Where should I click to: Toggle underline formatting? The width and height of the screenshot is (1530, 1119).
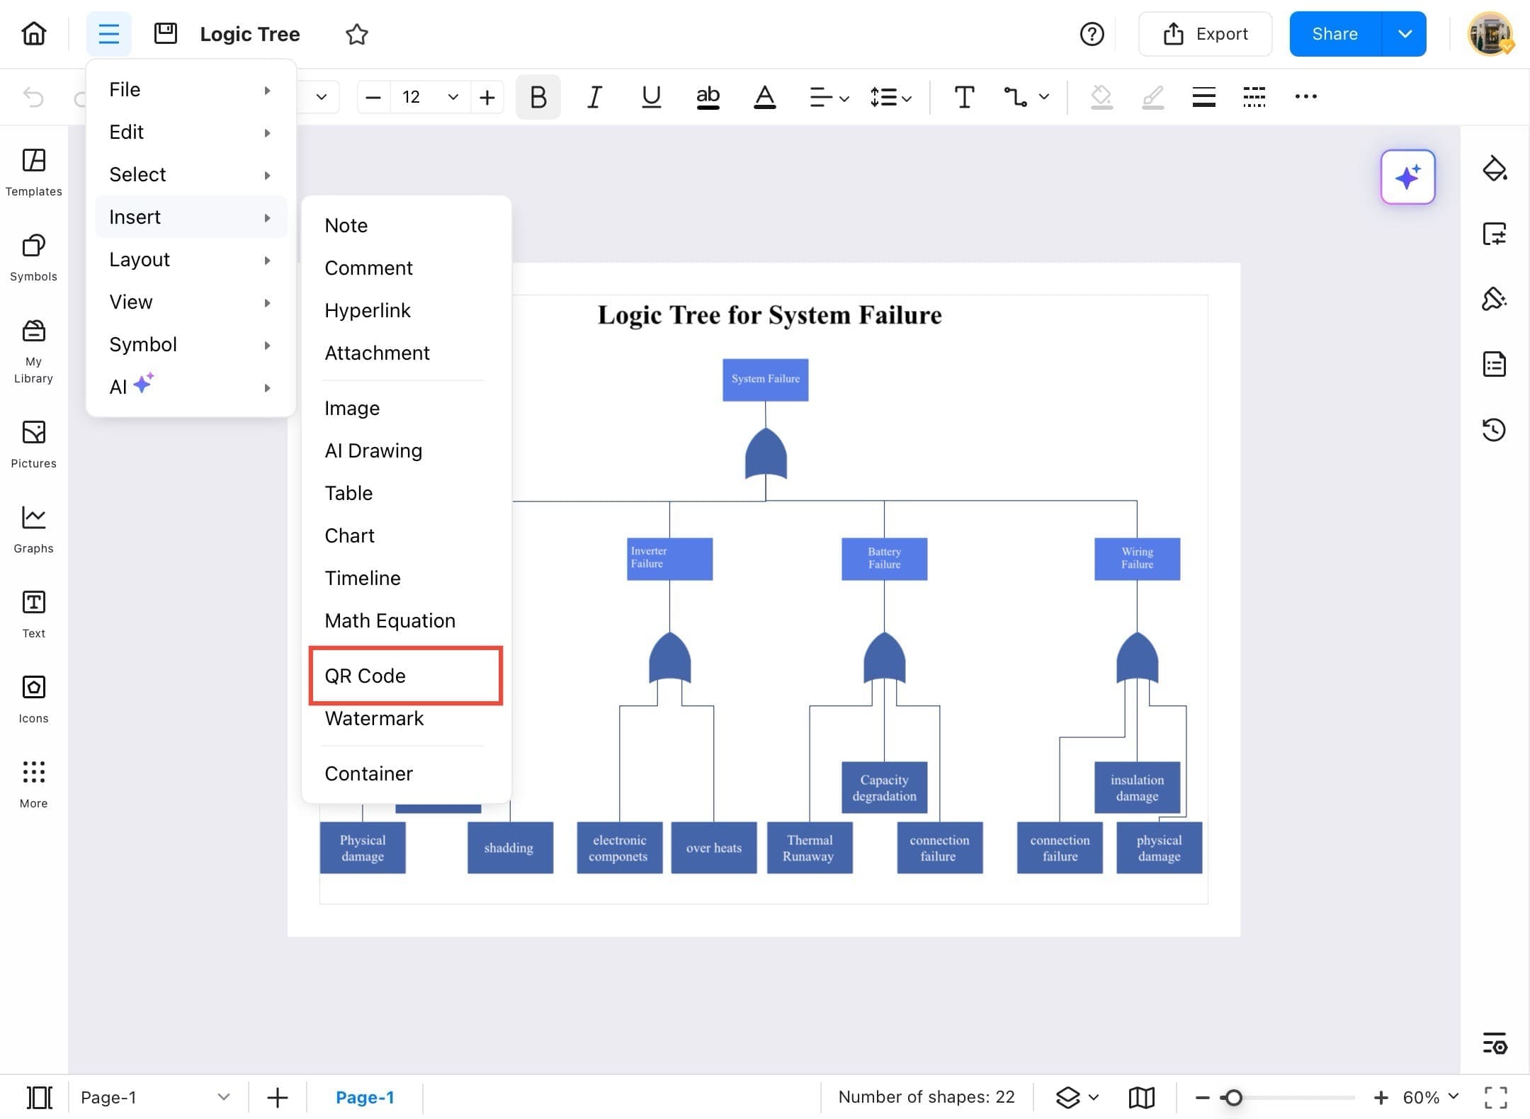(x=651, y=97)
